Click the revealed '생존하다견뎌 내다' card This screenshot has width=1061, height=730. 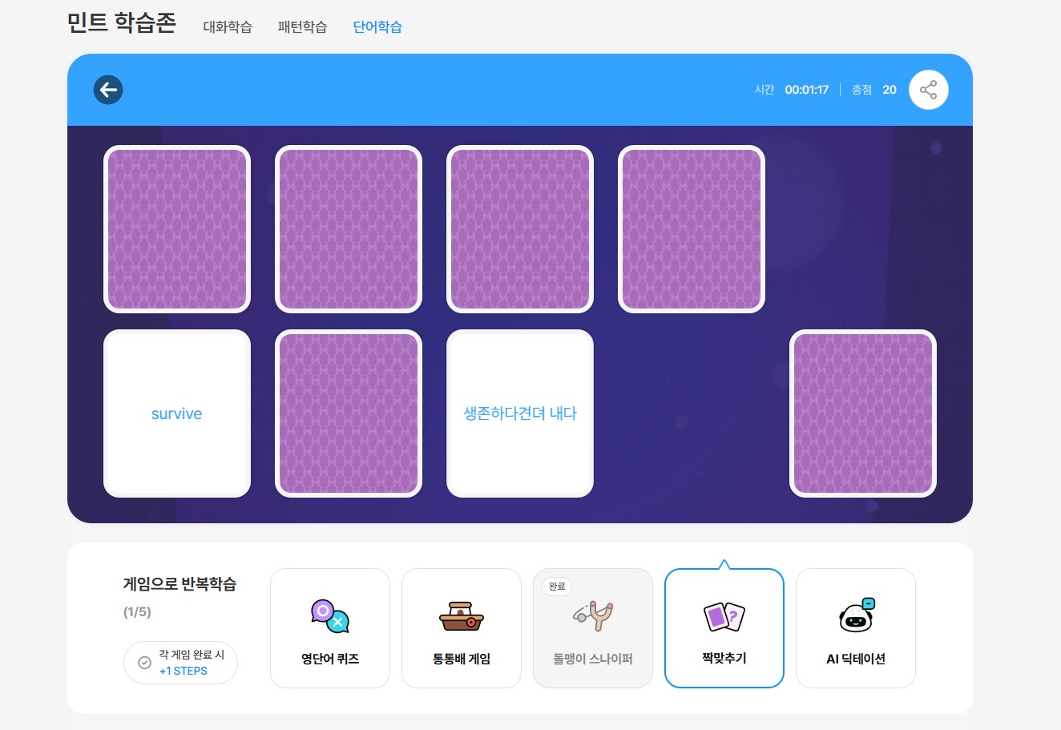coord(520,413)
